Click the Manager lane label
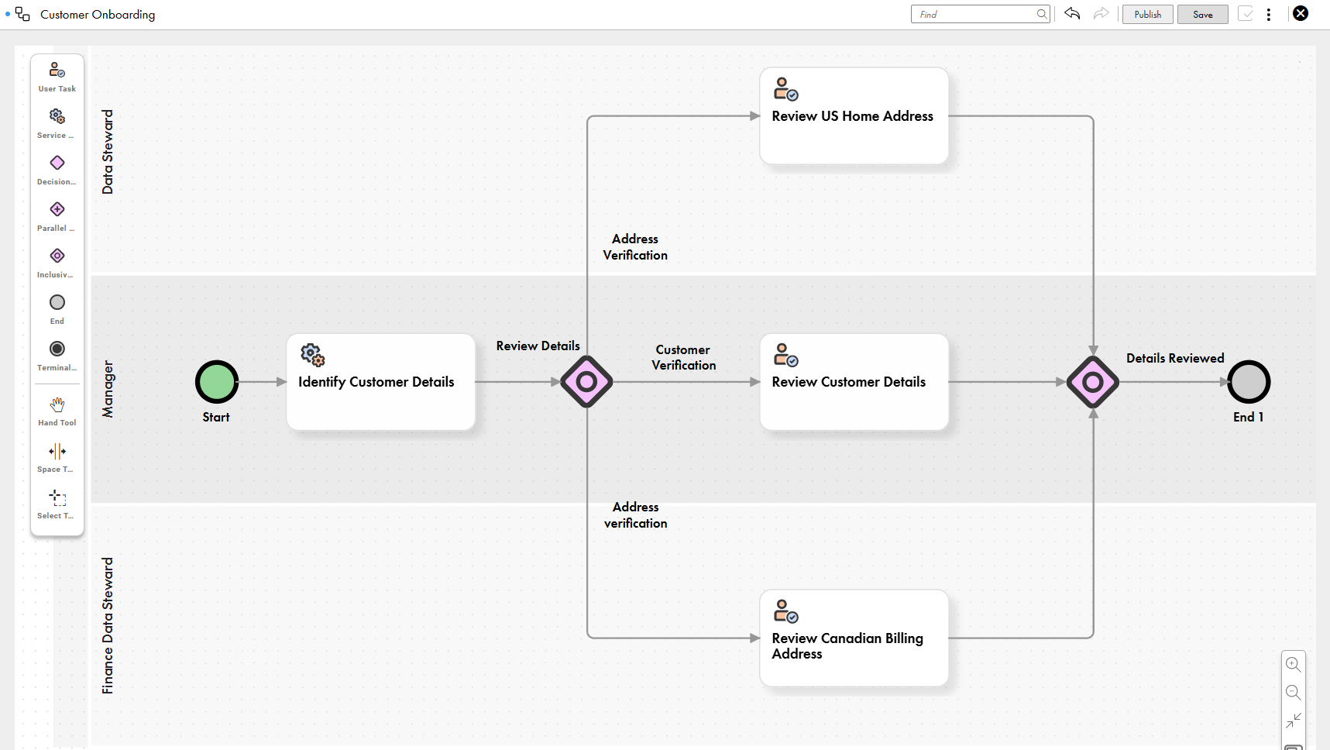This screenshot has width=1330, height=750. 108,389
